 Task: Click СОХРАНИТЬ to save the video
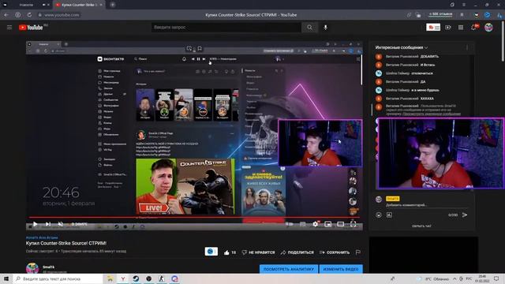335,252
